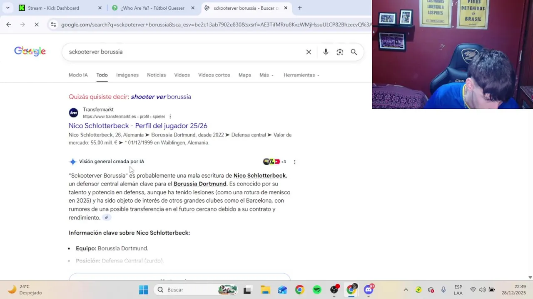Click suggested query shooter ver borussia
Image resolution: width=533 pixels, height=299 pixels.
pyautogui.click(x=161, y=97)
